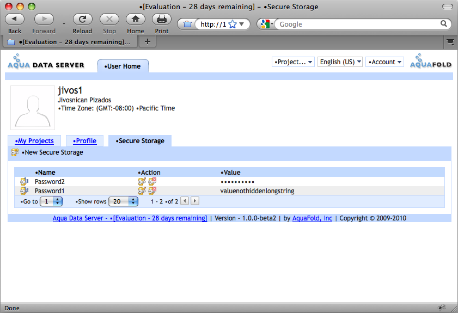Image resolution: width=458 pixels, height=313 pixels.
Task: Open the history dropdown arrow beside Forward
Action: (x=64, y=23)
